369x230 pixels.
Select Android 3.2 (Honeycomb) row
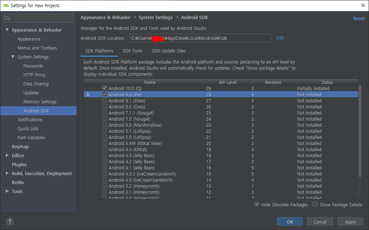[x=221, y=186]
